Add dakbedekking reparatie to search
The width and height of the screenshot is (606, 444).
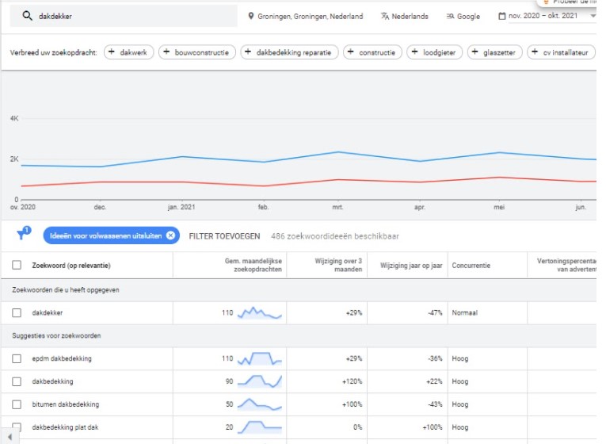[289, 52]
